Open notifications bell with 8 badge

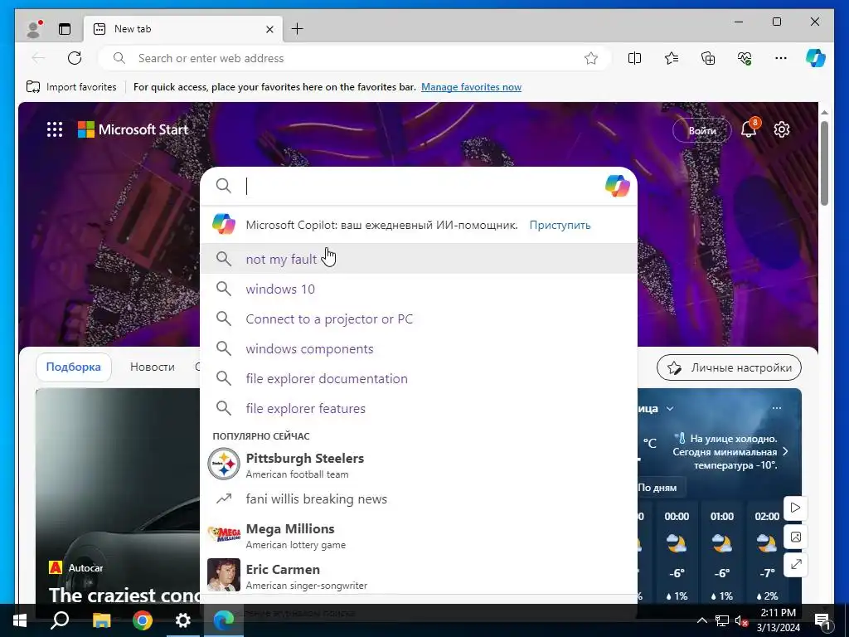pos(750,129)
